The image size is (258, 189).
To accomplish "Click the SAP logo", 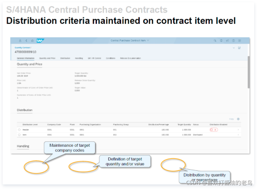I will (40, 40).
